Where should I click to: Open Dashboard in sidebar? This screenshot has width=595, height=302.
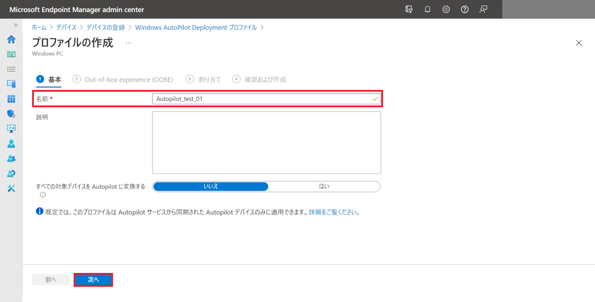11,54
